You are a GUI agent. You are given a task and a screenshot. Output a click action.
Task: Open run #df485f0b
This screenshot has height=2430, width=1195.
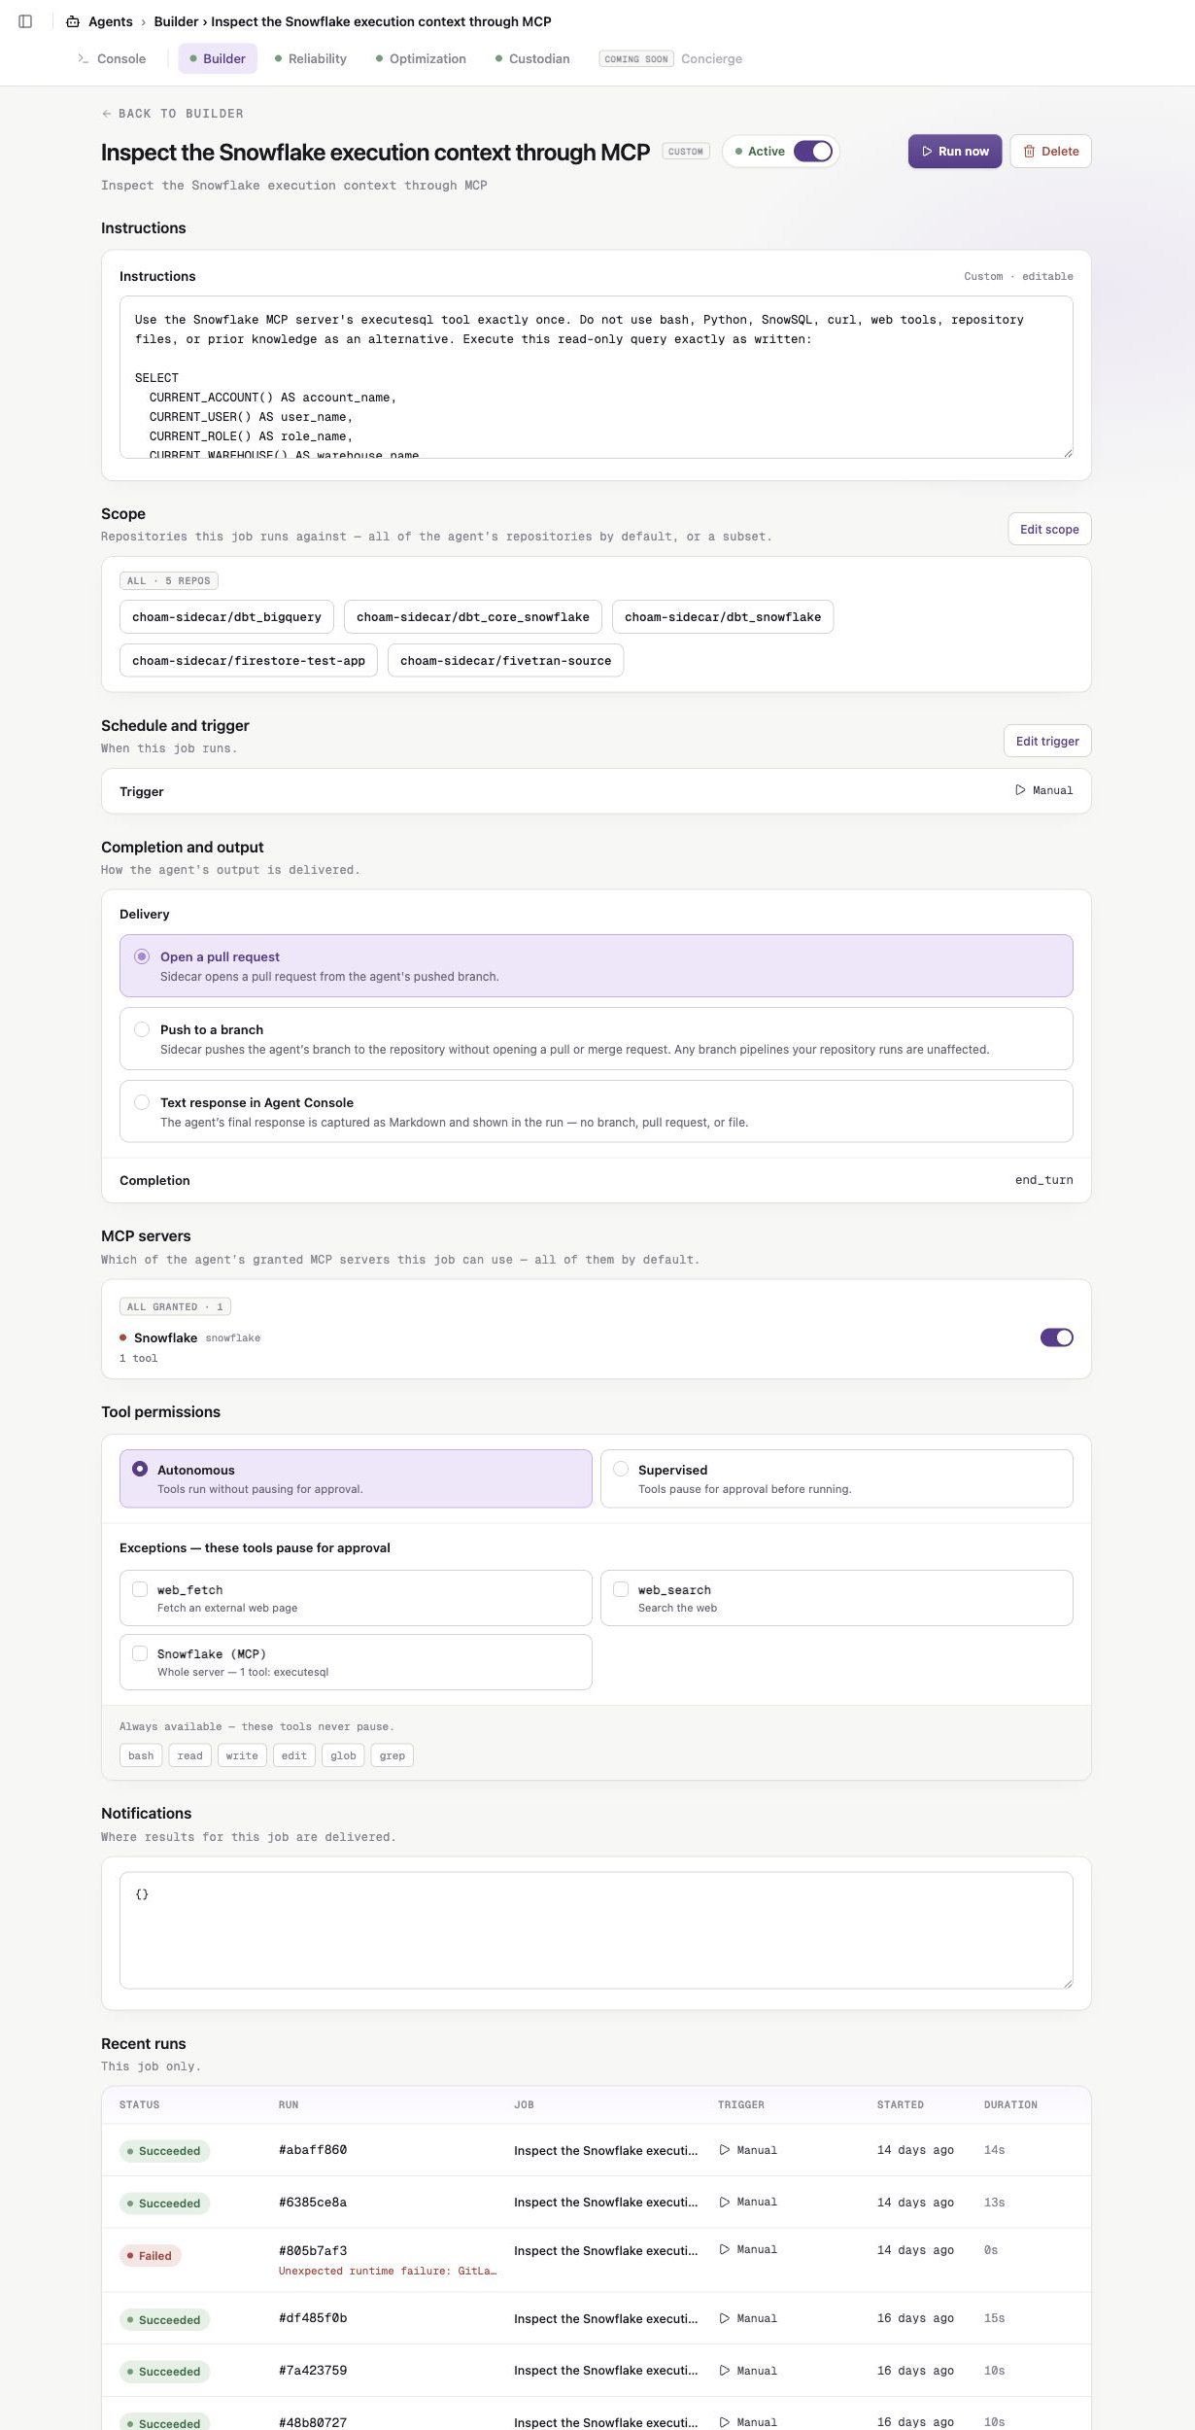coord(313,2318)
